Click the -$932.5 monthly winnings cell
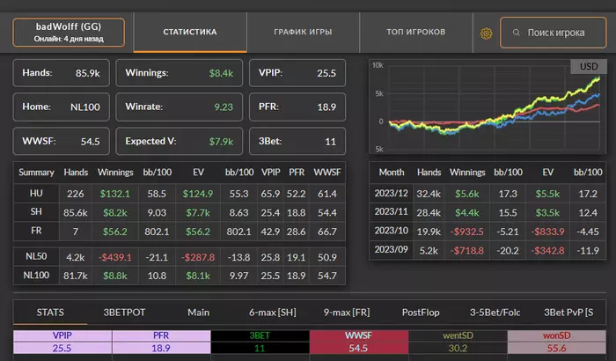This screenshot has width=616, height=361. (x=466, y=232)
